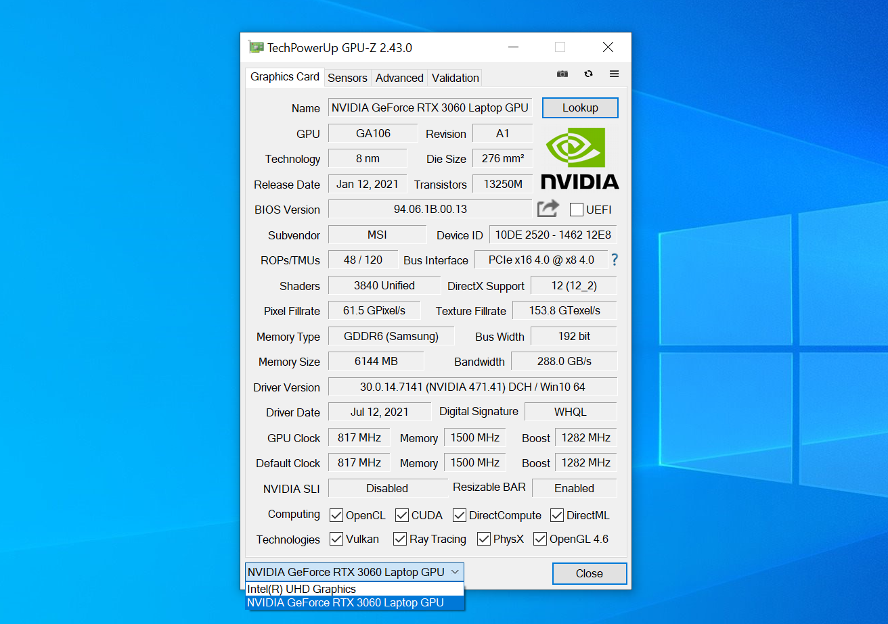Toggle the PhysX checkbox
The height and width of the screenshot is (624, 888).
point(484,539)
